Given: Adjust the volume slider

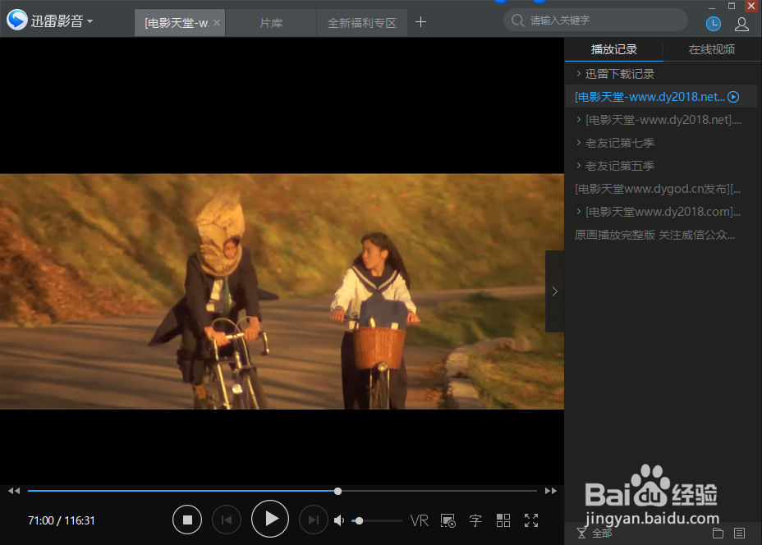Looking at the screenshot, I should click(377, 520).
